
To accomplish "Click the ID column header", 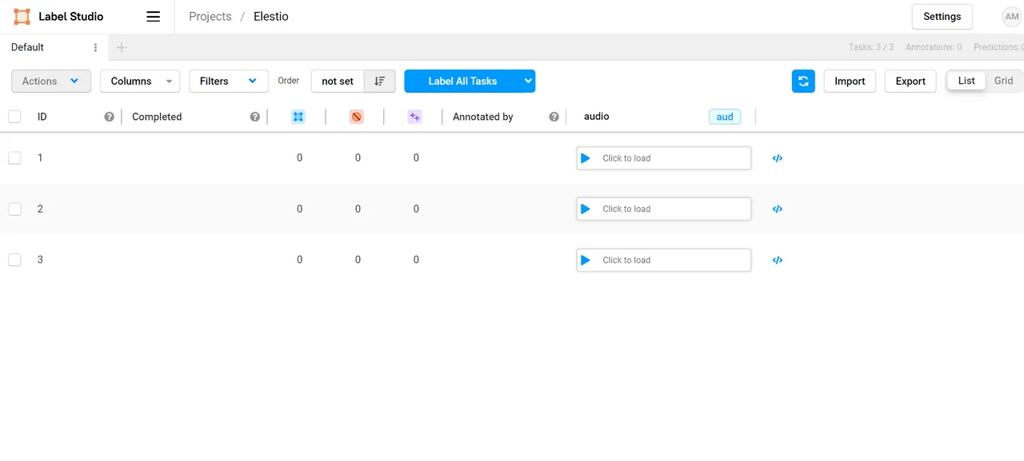I will 42,117.
